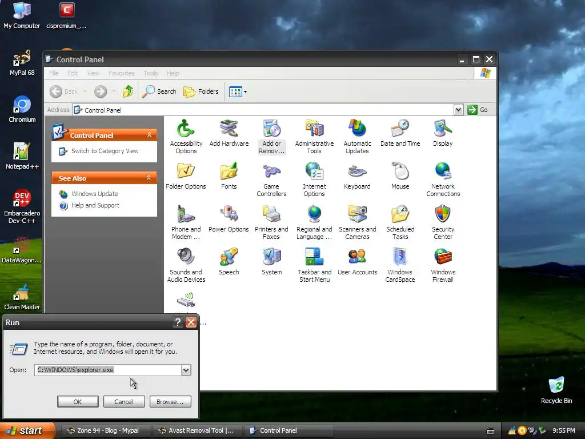Switch to Zone 94 - Blog taskbar item

105,430
